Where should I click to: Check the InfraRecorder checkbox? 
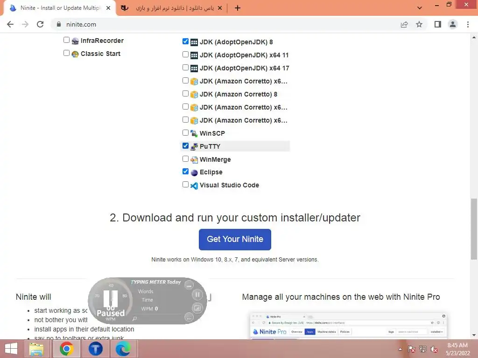point(66,40)
